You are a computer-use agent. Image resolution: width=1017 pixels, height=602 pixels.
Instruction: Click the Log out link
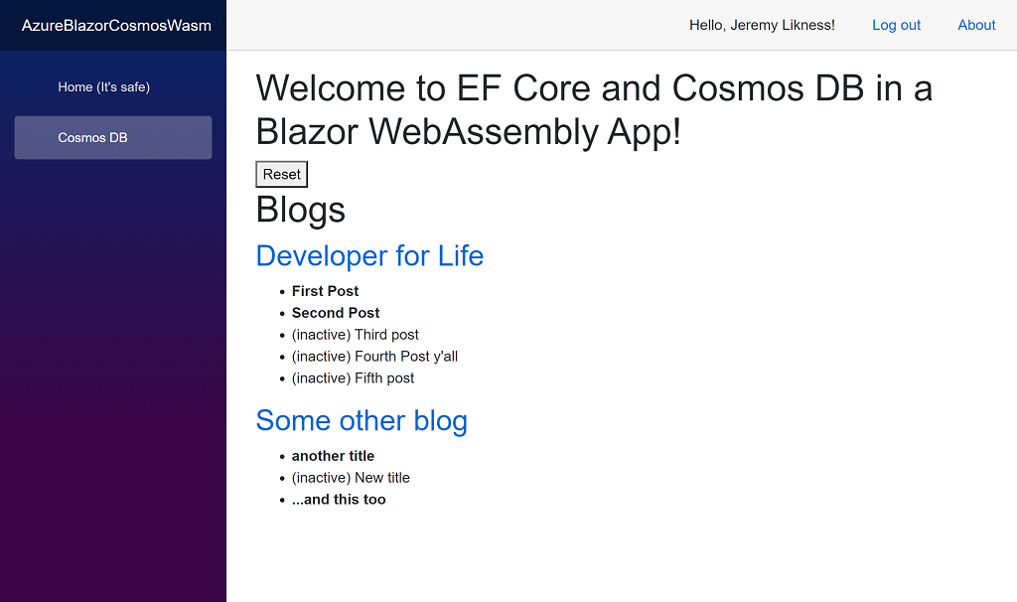tap(896, 25)
